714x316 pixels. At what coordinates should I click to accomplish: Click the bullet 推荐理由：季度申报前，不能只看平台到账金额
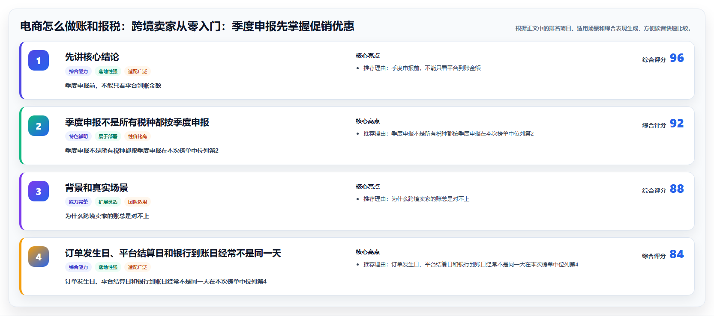422,68
